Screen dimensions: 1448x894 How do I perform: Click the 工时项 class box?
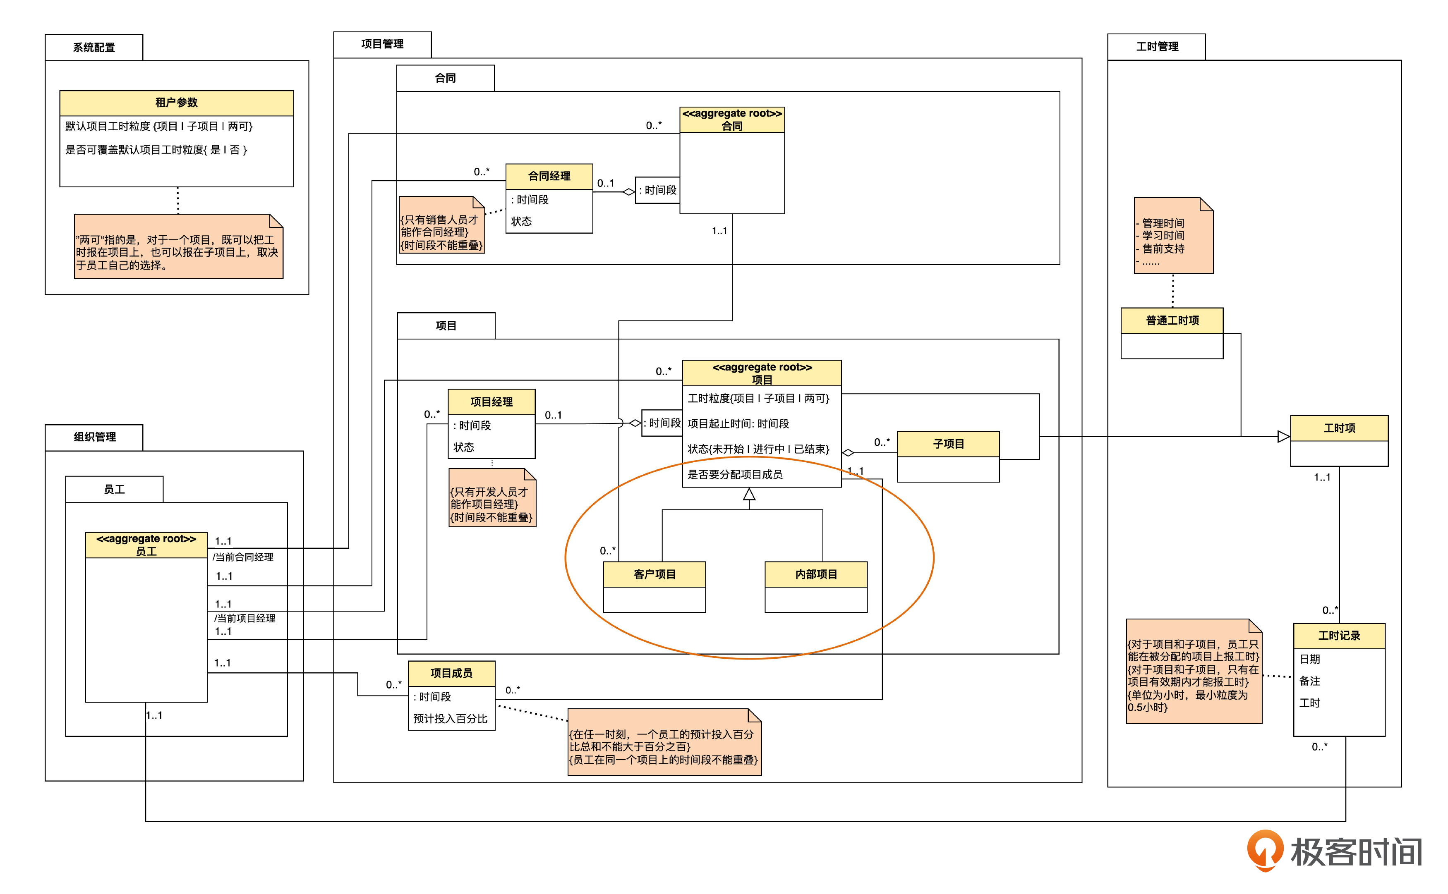[x=1338, y=429]
